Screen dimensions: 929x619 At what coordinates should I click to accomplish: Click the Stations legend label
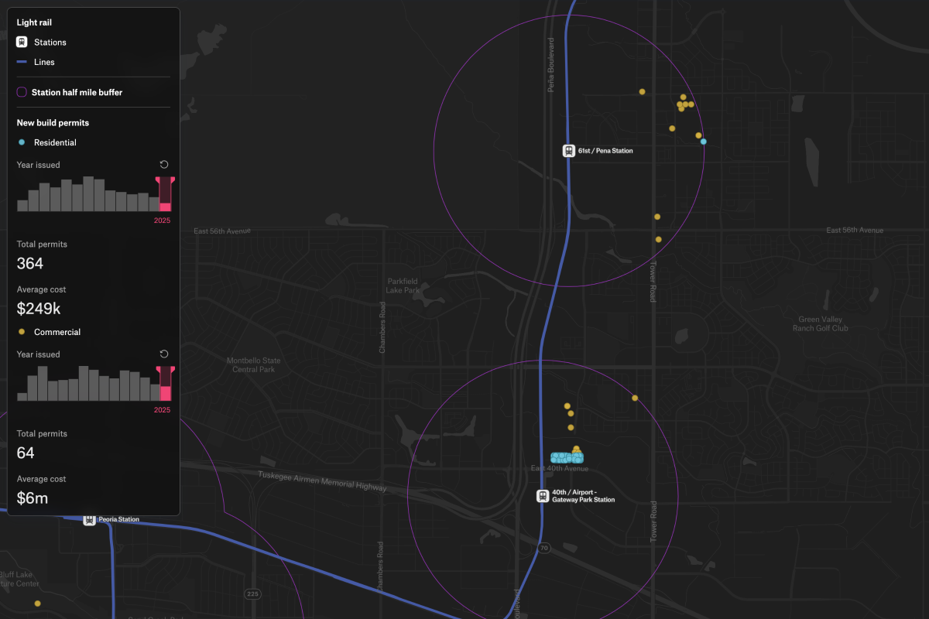[x=50, y=42]
